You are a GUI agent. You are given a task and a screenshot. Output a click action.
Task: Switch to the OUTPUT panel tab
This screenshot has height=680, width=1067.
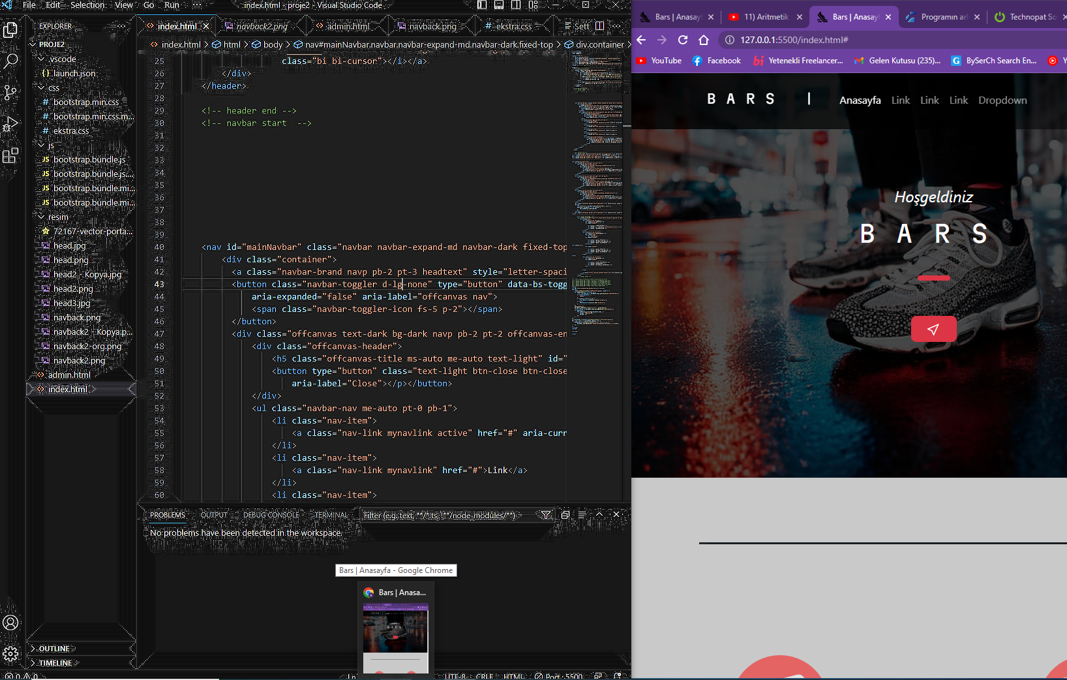(214, 515)
